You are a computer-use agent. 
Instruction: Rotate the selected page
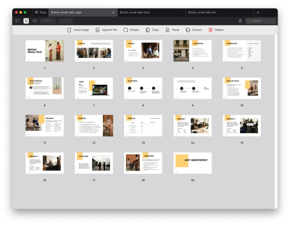126,30
